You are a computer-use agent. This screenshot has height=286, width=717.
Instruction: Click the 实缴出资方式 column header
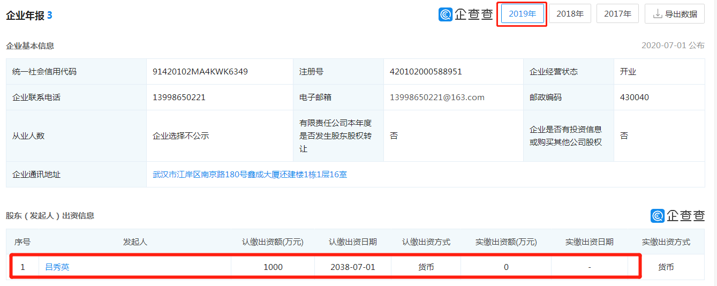coord(666,242)
